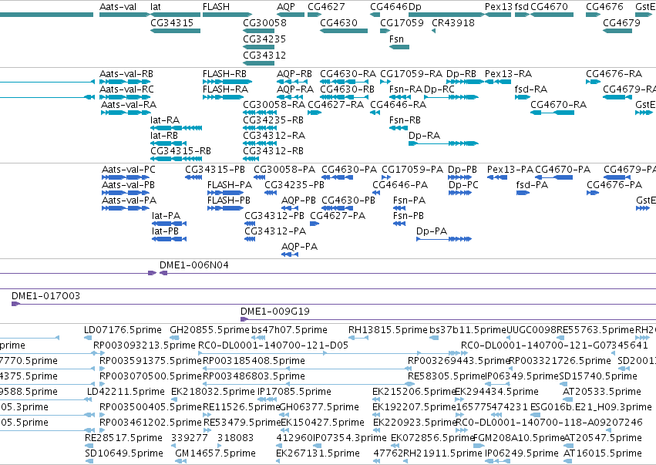Click the FLASH-RB transcript glyph

[227, 82]
